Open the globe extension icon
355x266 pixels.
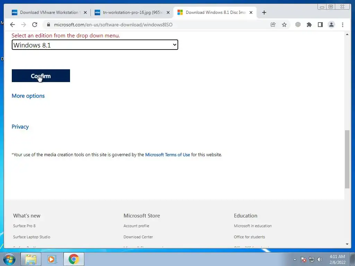[298, 25]
